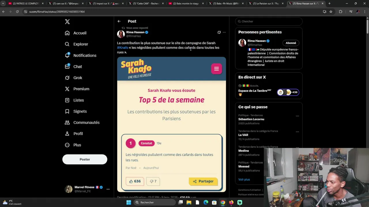Toggle the thumbs-down button showing 7
Screen dimensions: 369x207
(153, 181)
